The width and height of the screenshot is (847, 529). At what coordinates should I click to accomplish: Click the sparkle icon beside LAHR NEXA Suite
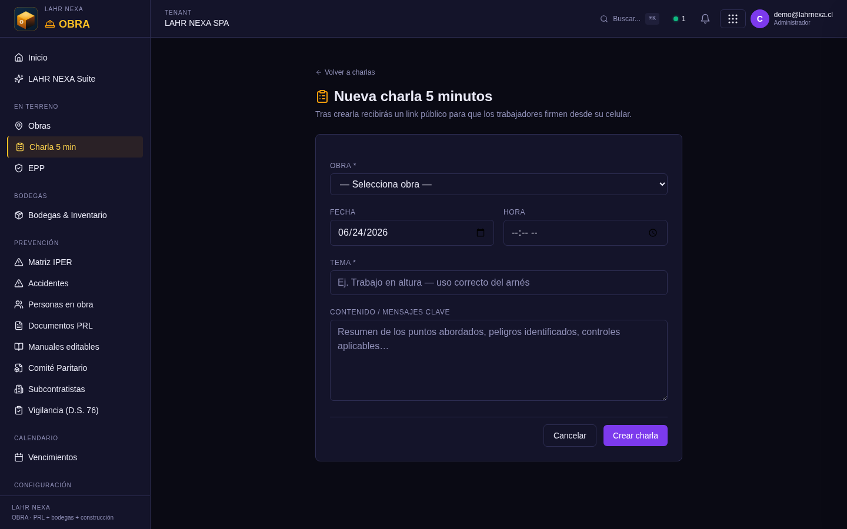tap(19, 79)
